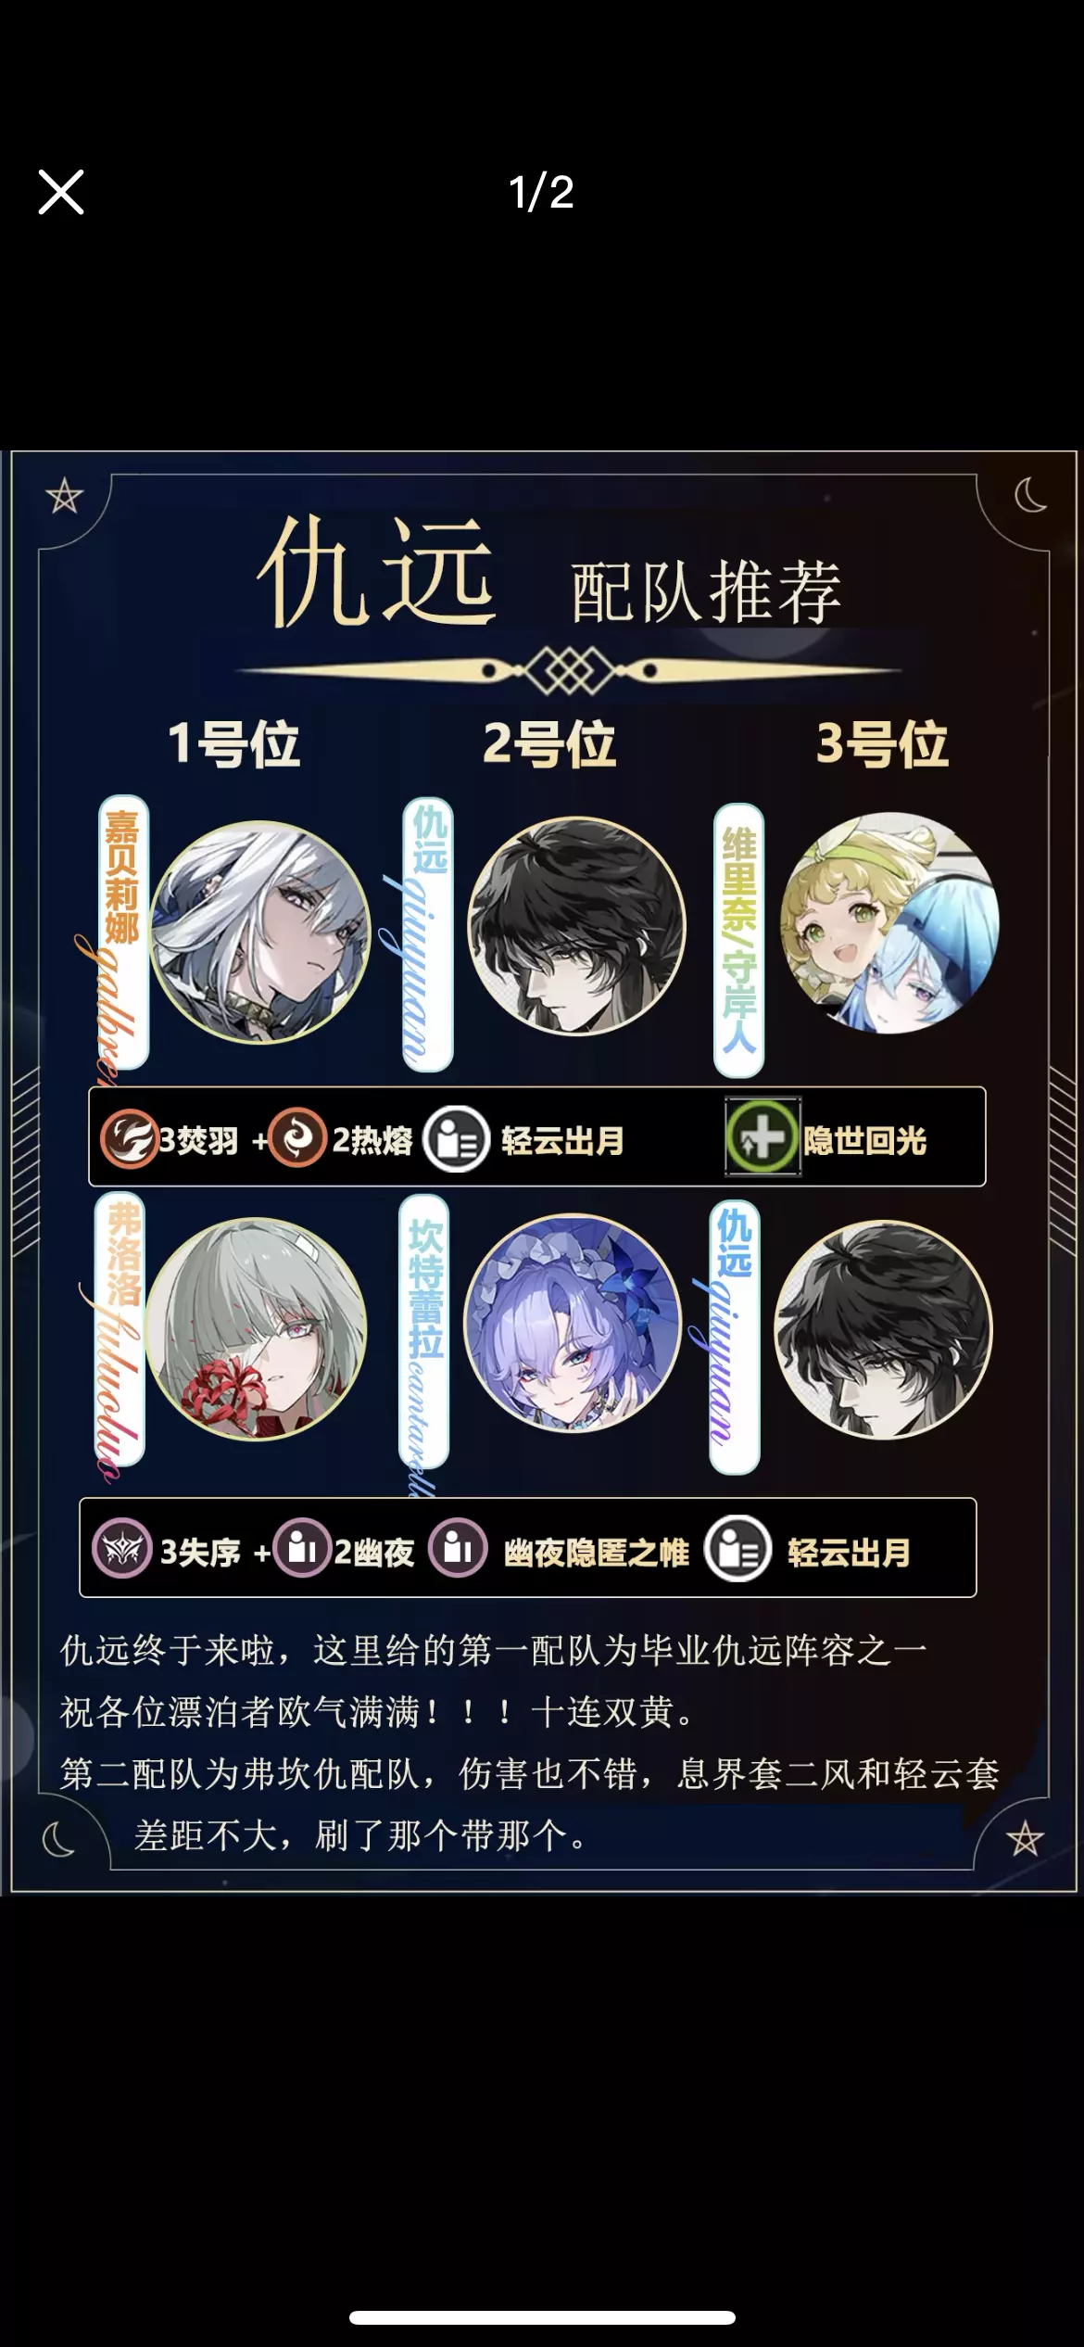Tap the 1/2 page counter
1084x2347 pixels.
point(541,193)
